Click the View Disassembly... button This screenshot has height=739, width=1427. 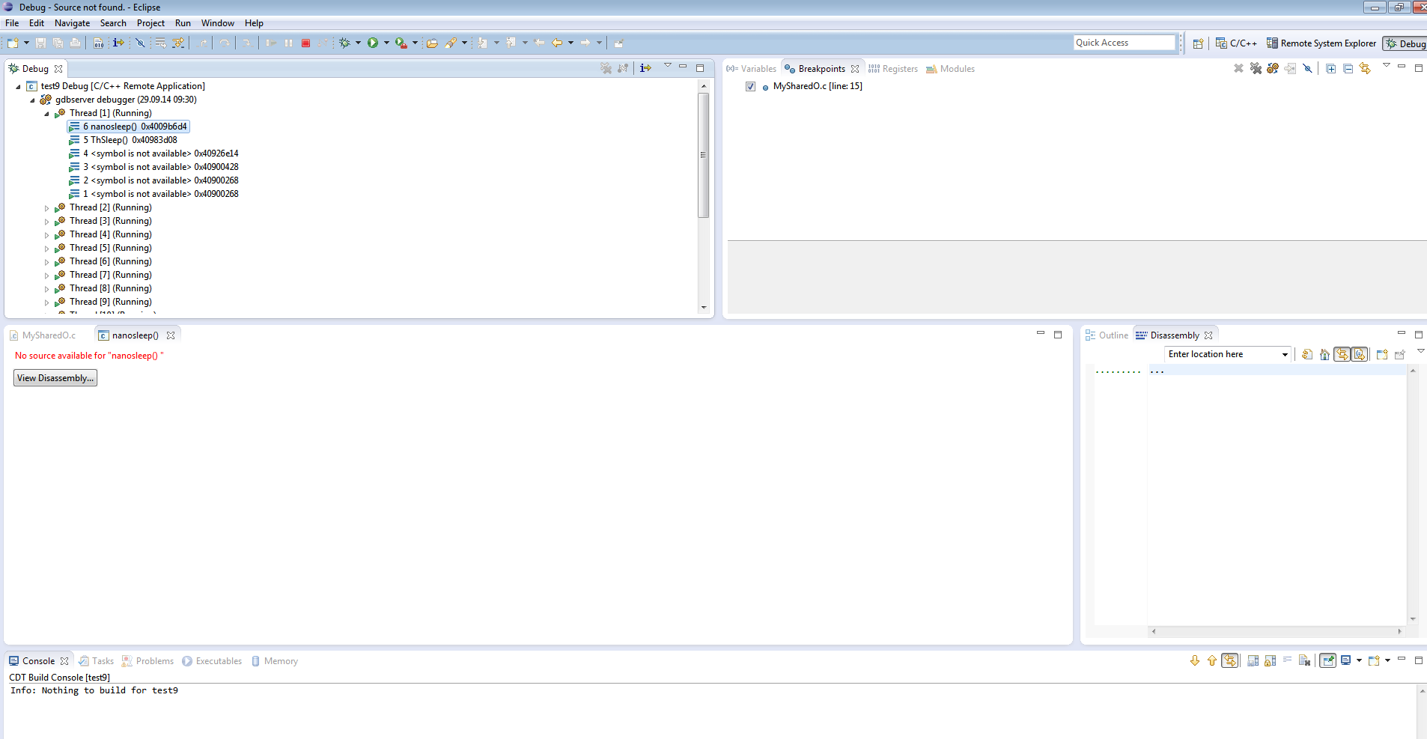click(x=55, y=378)
